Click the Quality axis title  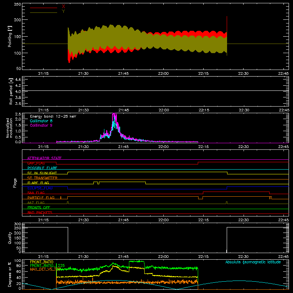pyautogui.click(x=10, y=238)
